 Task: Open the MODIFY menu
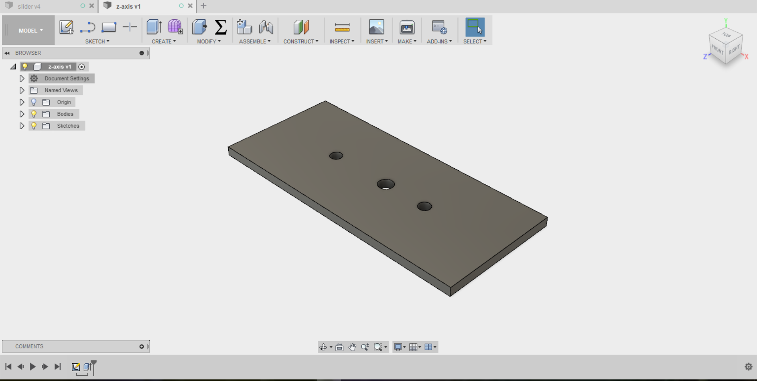(x=209, y=41)
